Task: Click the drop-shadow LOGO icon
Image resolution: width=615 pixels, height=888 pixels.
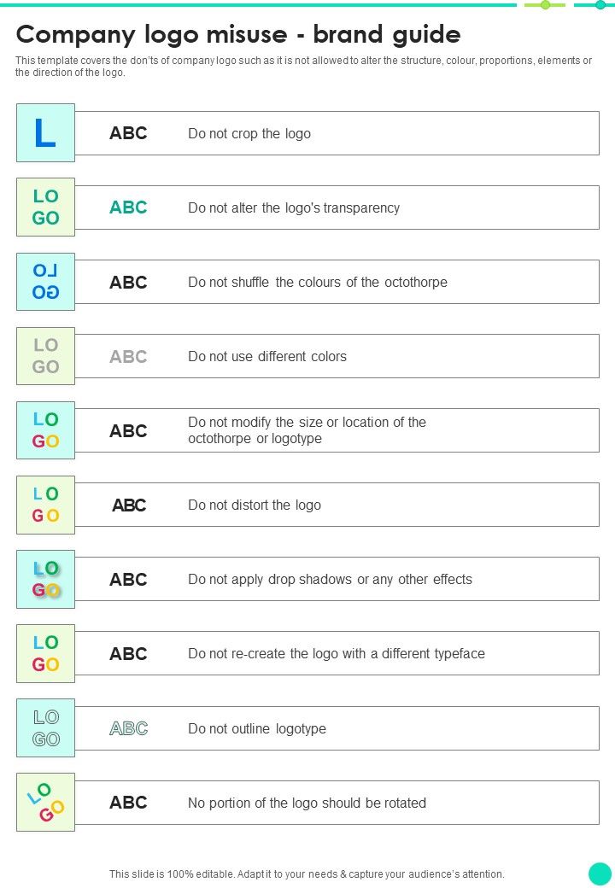Action: [45, 579]
